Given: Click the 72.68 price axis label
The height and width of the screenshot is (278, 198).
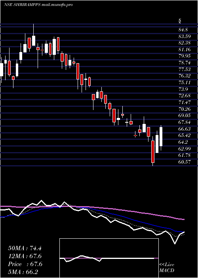Looking at the screenshot, I should 185,96.
